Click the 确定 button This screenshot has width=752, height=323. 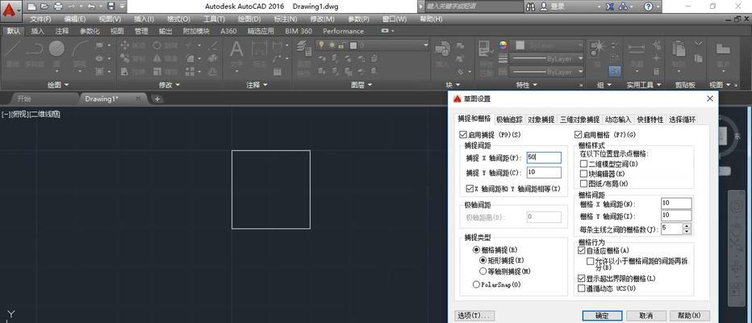pos(602,315)
